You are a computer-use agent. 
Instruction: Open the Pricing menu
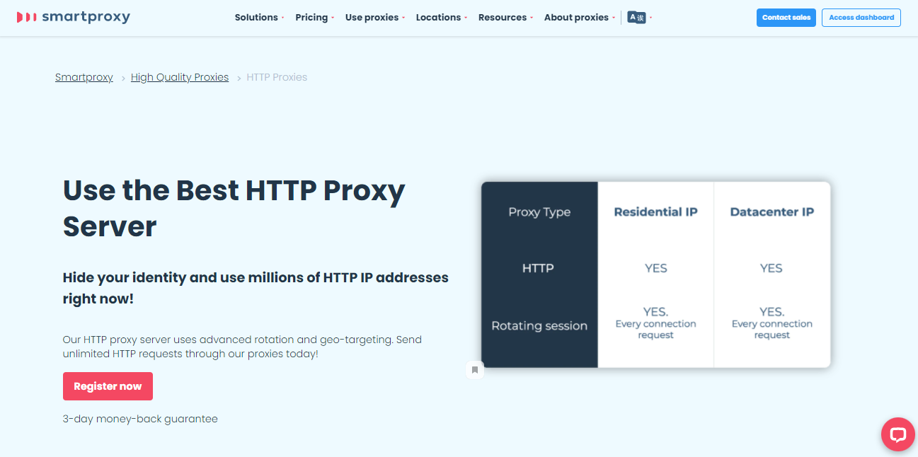[315, 18]
